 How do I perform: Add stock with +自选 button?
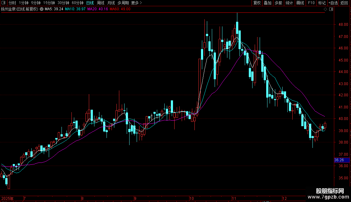[333, 3]
